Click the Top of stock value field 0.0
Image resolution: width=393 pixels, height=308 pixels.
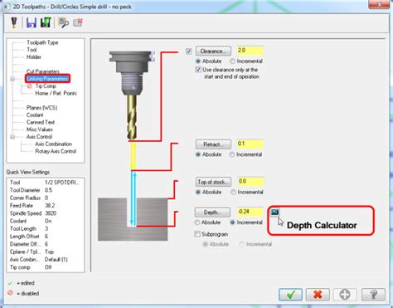click(250, 181)
